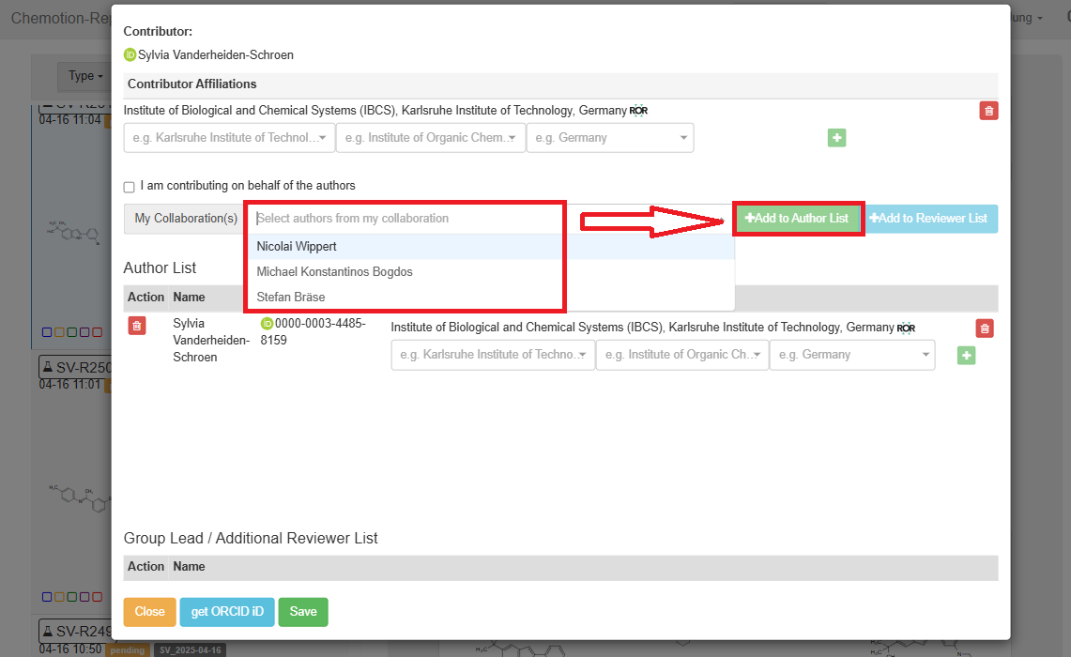The width and height of the screenshot is (1071, 657).
Task: Click the ORCID icon beside the contributor name
Action: pyautogui.click(x=130, y=55)
